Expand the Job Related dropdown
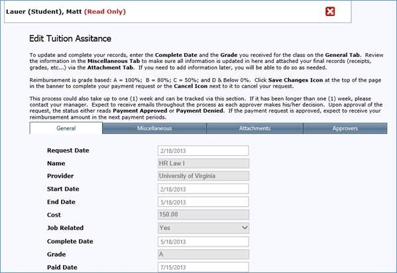The image size is (397, 273). (x=203, y=228)
